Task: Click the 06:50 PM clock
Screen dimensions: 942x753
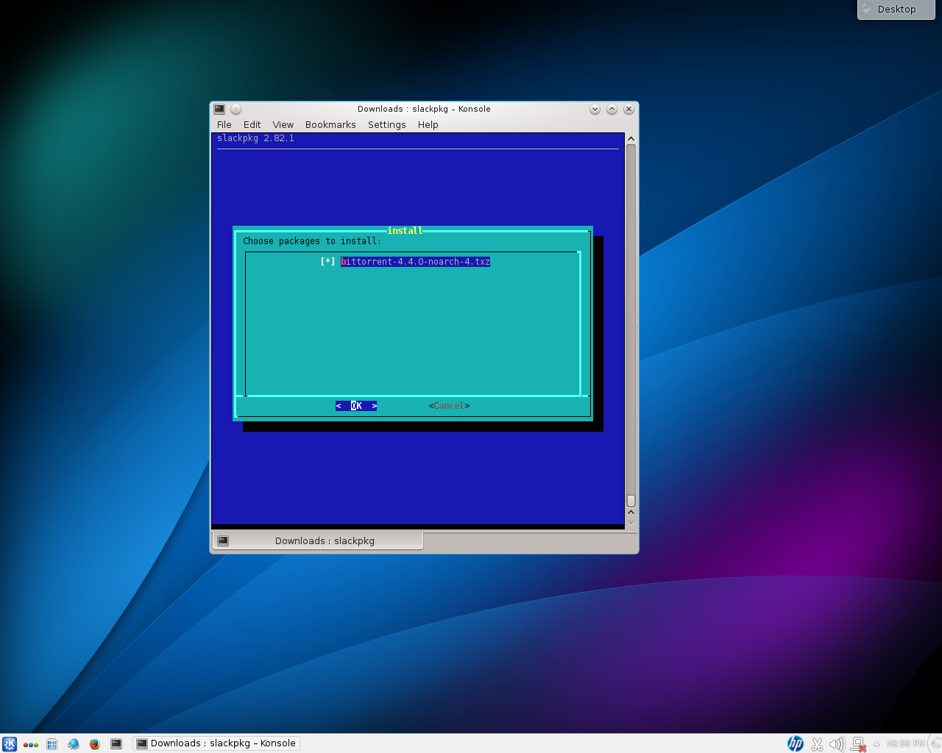Action: (905, 744)
